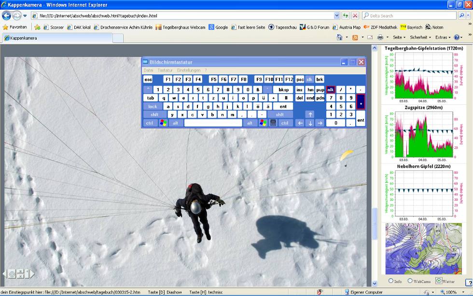Toggle the slk scroll lock key

[309, 79]
